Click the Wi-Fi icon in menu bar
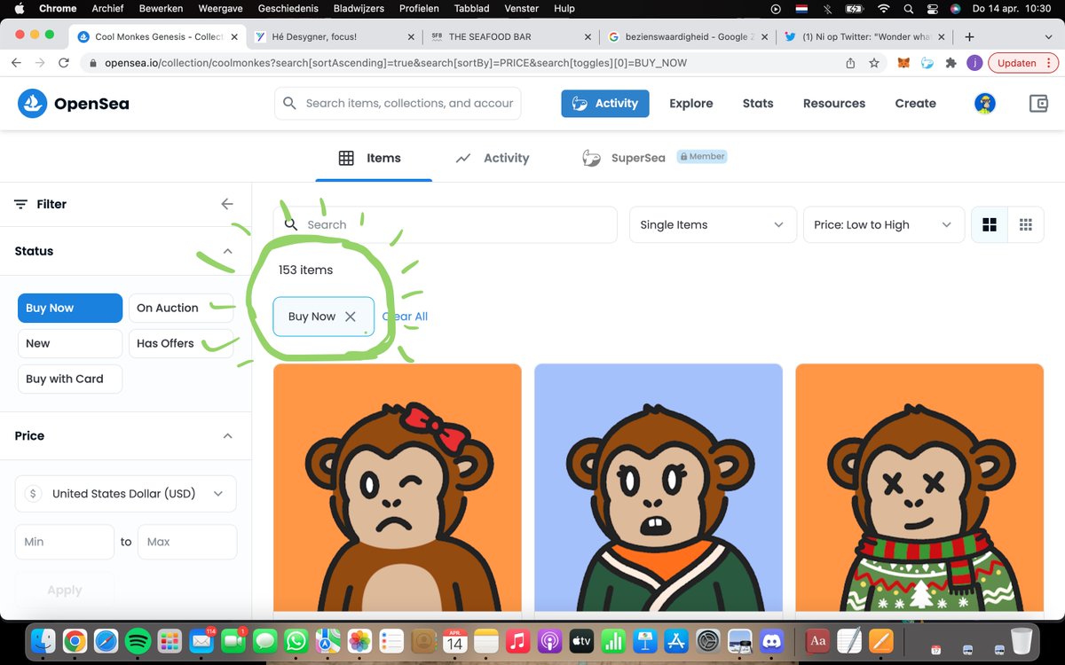 (883, 9)
